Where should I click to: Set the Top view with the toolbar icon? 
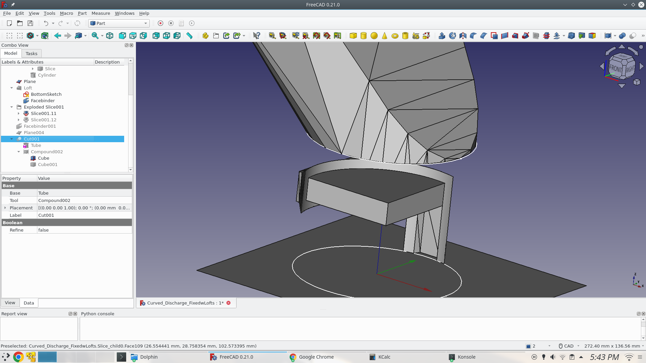coord(133,36)
